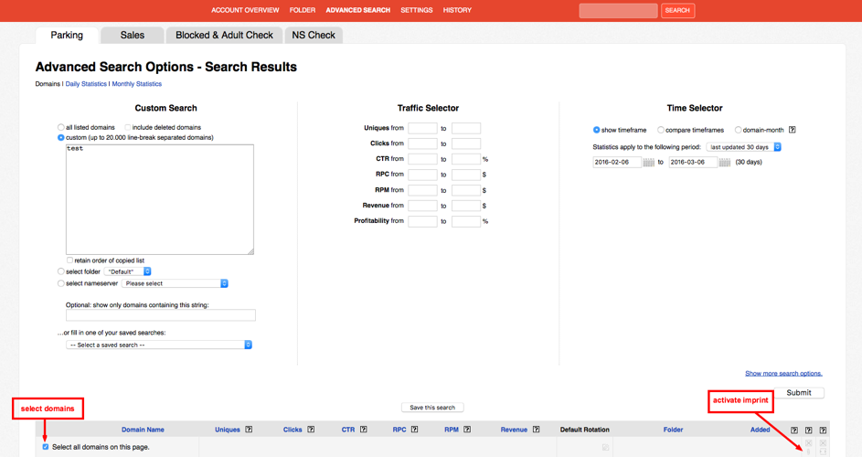
Task: Open the 'last updated 30 days' period dropdown
Action: click(744, 147)
